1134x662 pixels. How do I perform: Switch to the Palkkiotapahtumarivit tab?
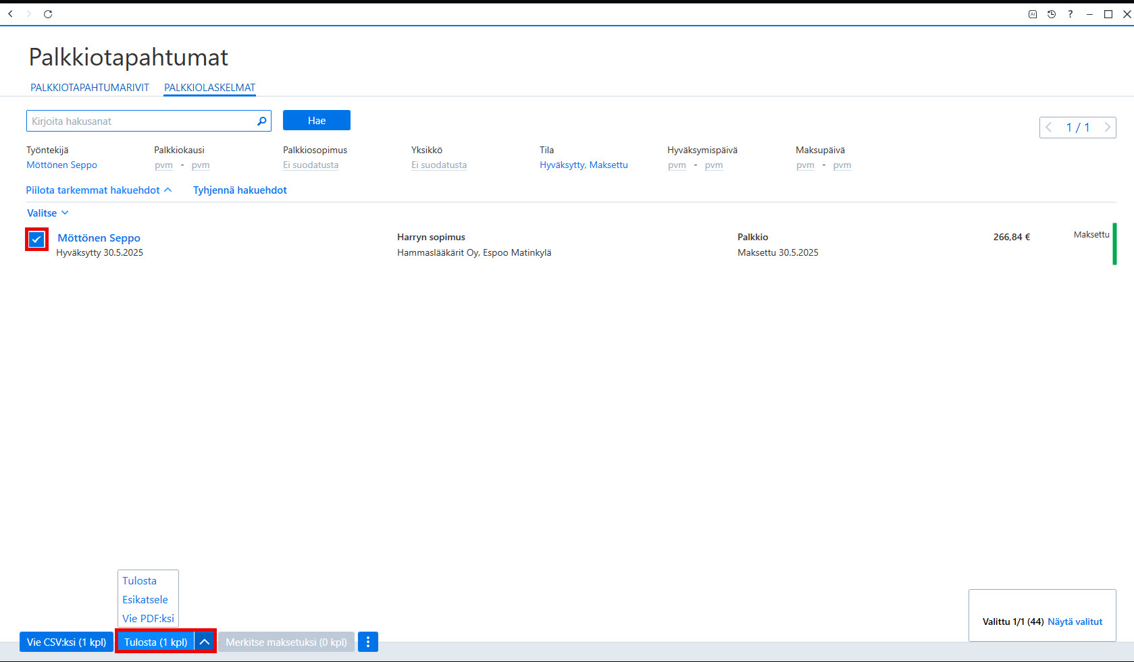pyautogui.click(x=90, y=88)
